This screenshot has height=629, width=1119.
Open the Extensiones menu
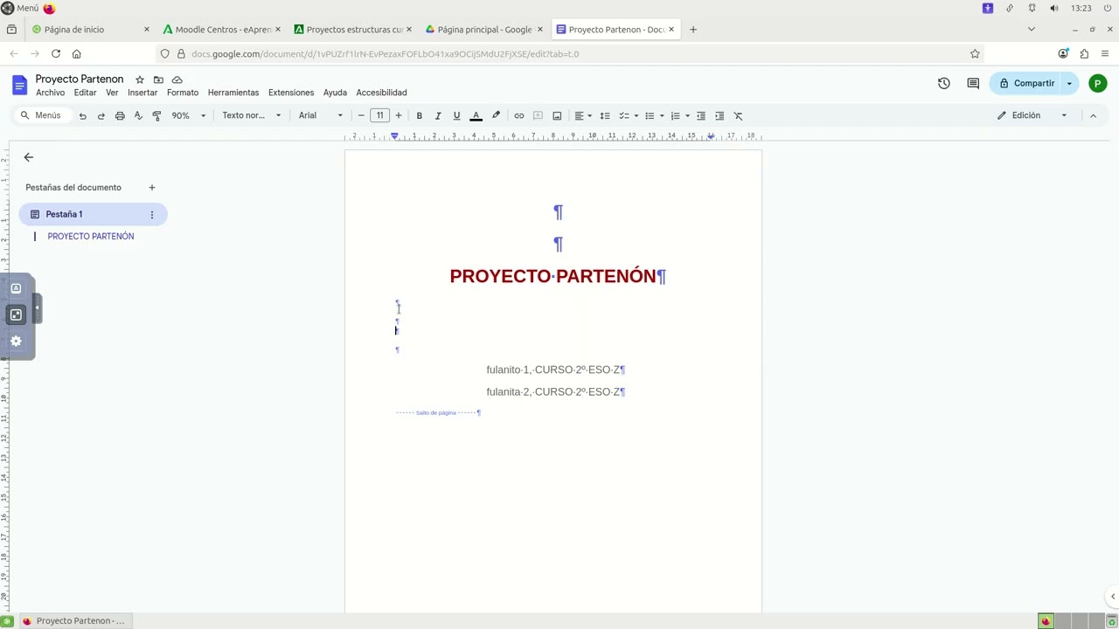click(291, 93)
